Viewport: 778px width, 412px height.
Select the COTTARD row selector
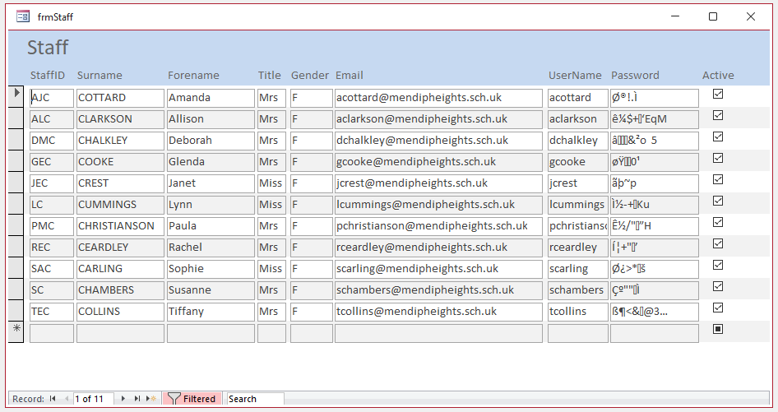click(x=16, y=96)
